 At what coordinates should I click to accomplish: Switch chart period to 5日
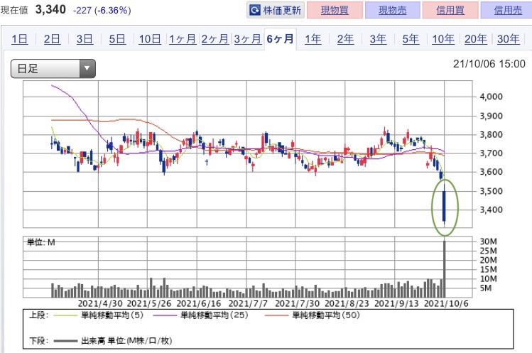[117, 39]
